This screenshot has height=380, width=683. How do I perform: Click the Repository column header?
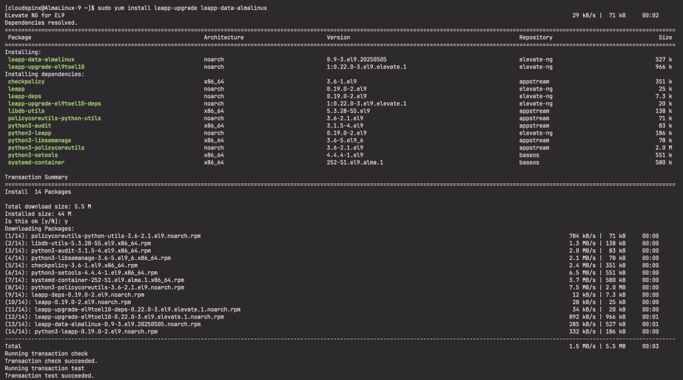(x=536, y=37)
